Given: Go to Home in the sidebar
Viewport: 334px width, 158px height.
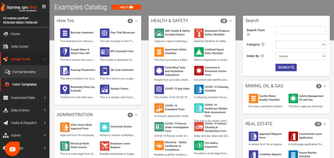Looking at the screenshot, I should click(25, 34).
